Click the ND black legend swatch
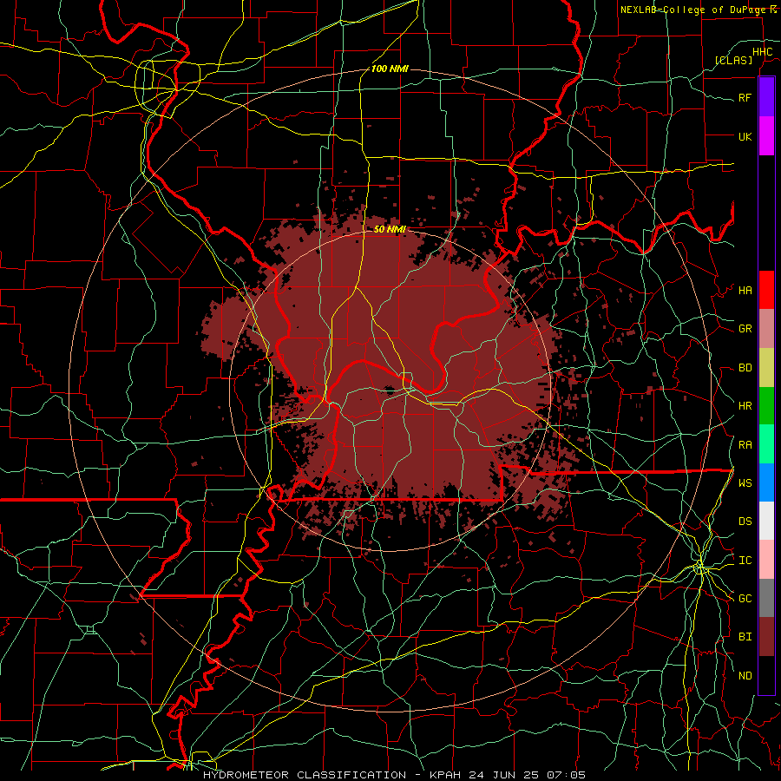Viewport: 781px width, 781px height. [x=766, y=675]
